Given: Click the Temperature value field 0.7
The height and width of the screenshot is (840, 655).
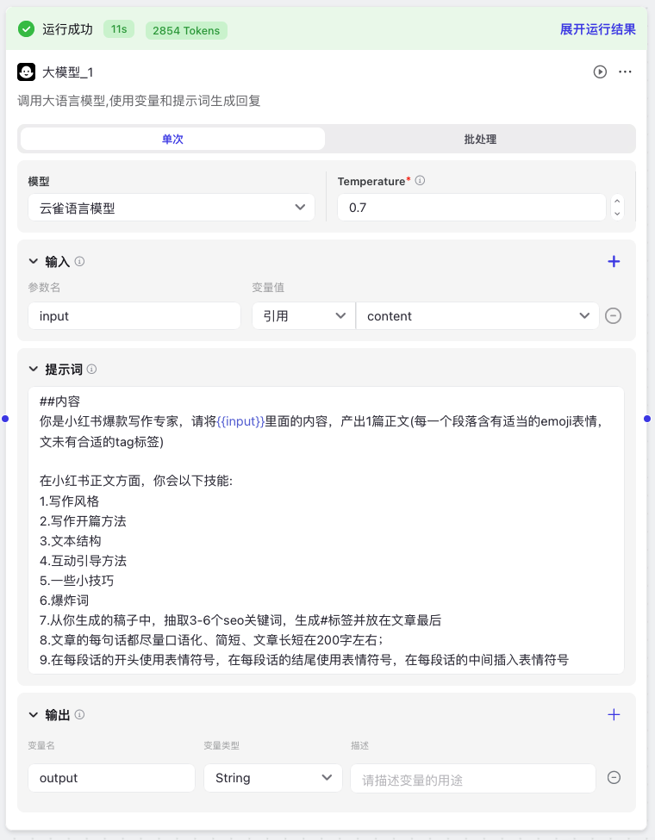Looking at the screenshot, I should (x=471, y=208).
